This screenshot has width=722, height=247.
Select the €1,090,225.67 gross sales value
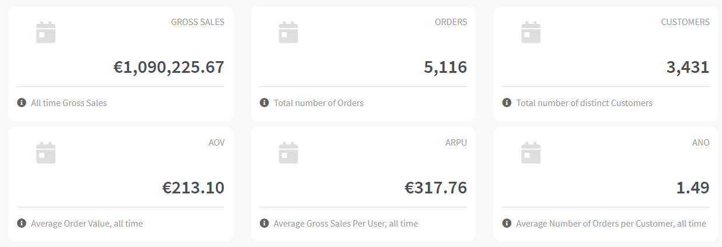click(169, 67)
